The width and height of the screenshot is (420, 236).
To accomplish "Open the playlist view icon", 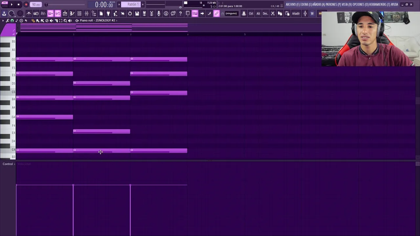I will (x=65, y=13).
